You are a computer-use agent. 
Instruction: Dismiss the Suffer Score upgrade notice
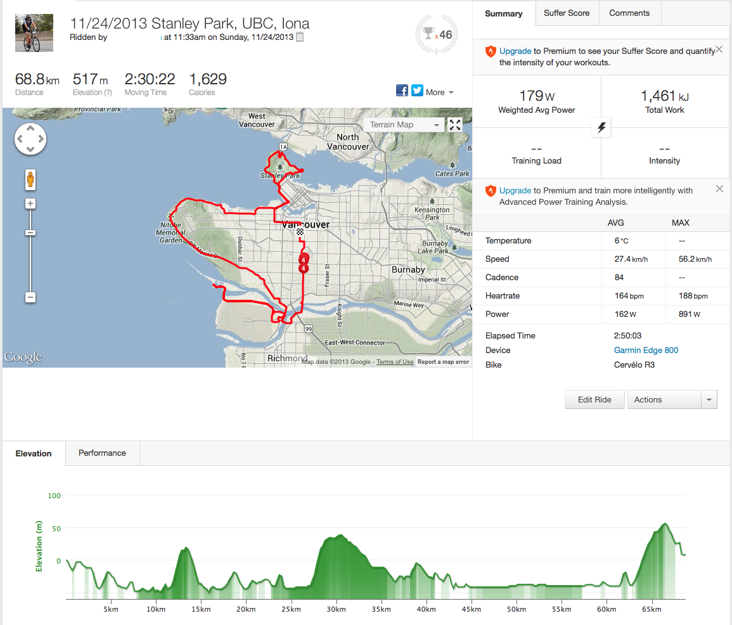click(719, 49)
